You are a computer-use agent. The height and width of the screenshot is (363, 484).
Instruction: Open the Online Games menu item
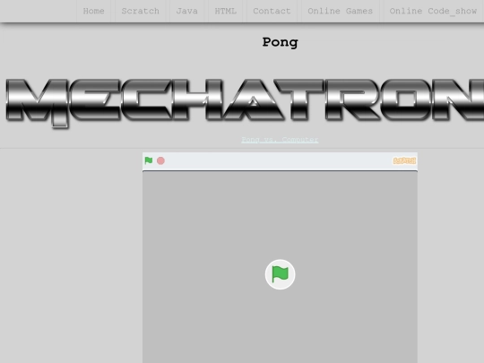tap(341, 11)
